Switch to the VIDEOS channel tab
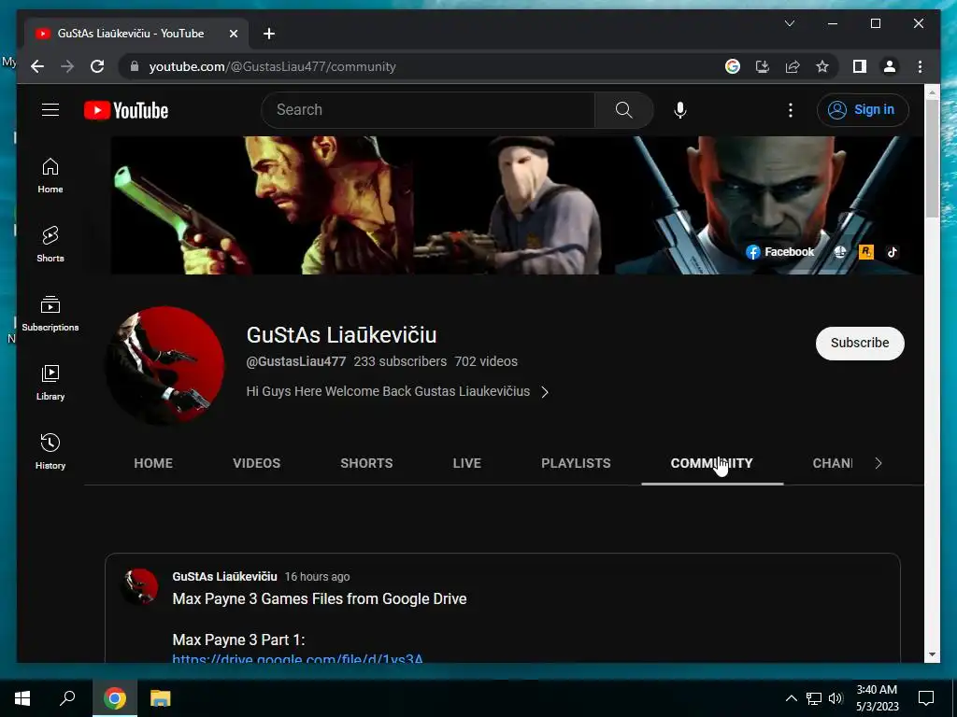957x717 pixels. coord(256,463)
